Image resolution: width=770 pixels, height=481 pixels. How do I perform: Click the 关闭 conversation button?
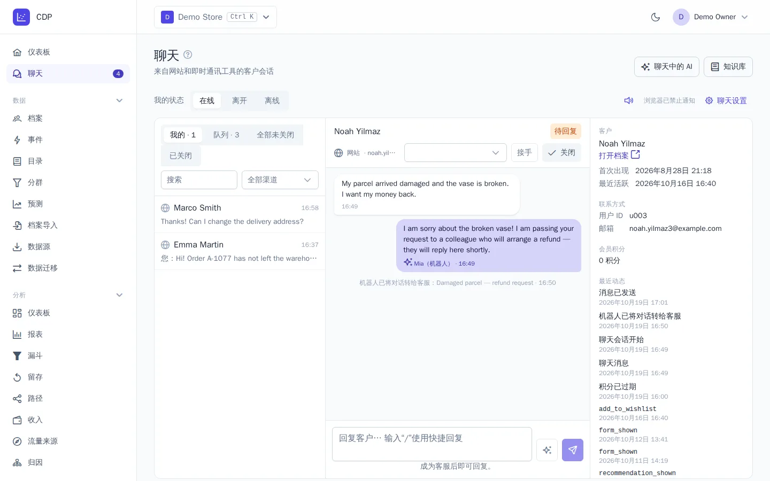561,153
